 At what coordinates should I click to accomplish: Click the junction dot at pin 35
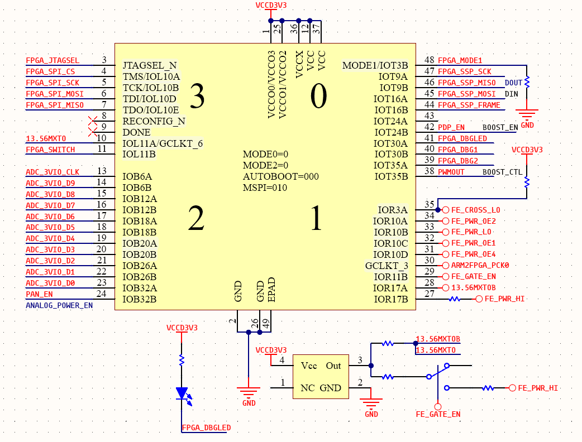point(438,210)
